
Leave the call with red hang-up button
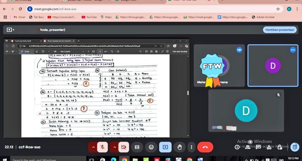tap(205, 147)
